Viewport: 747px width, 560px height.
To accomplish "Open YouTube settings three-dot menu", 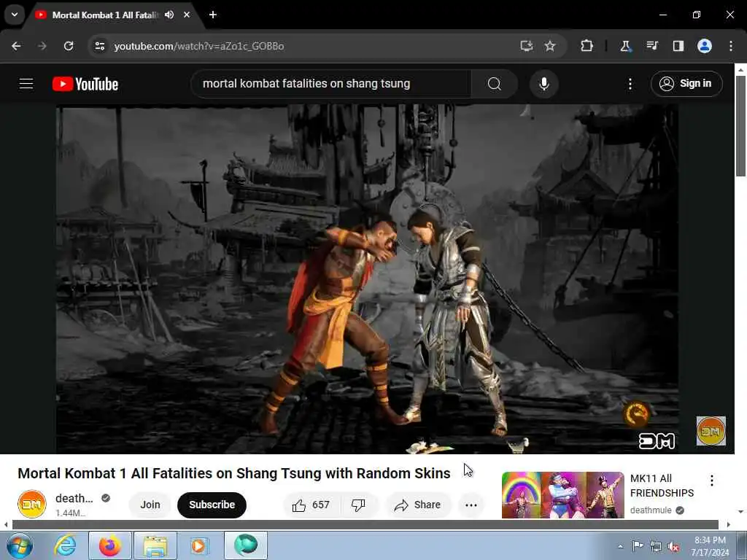I will coord(630,85).
